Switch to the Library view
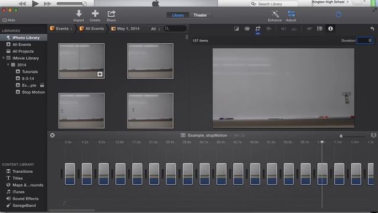The width and height of the screenshot is (378, 213). [x=178, y=15]
